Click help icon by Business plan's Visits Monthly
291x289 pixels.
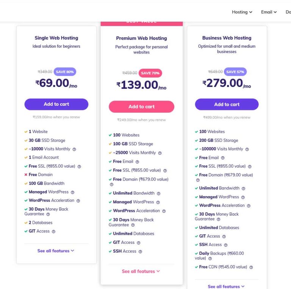247,149
